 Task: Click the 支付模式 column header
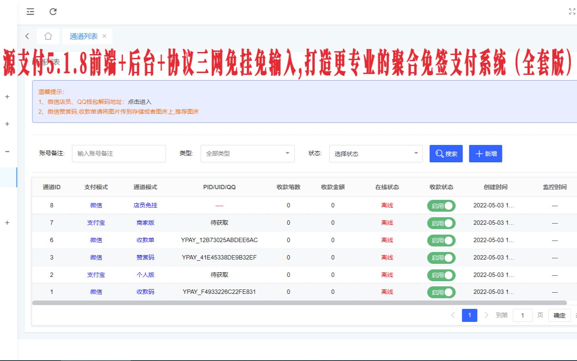point(96,187)
